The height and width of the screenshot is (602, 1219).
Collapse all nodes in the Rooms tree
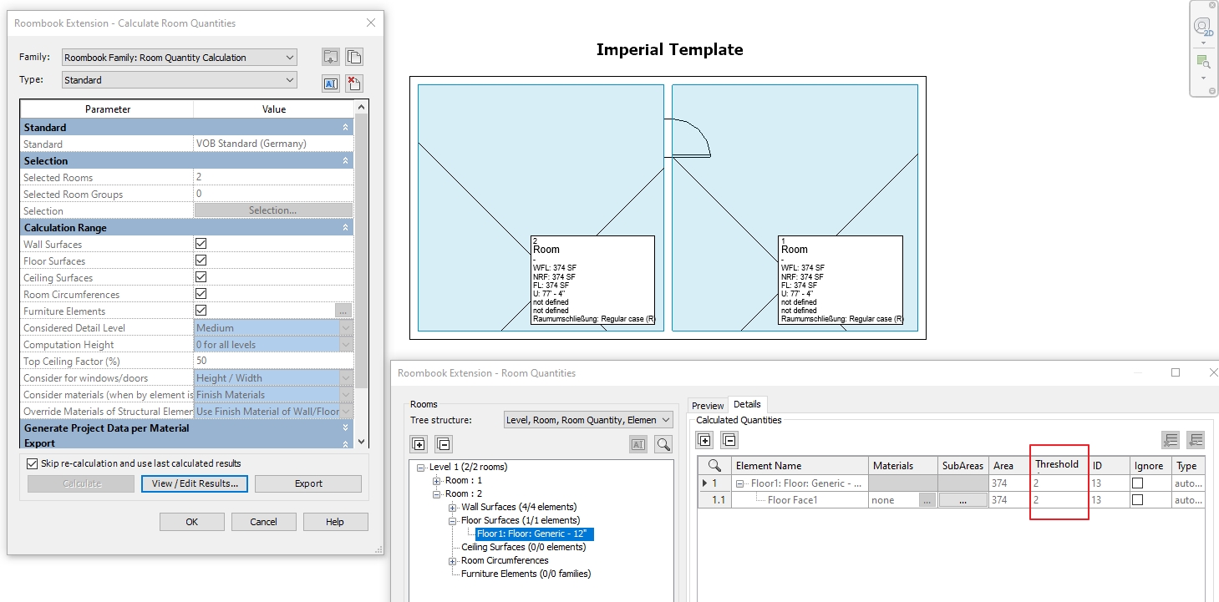point(444,443)
